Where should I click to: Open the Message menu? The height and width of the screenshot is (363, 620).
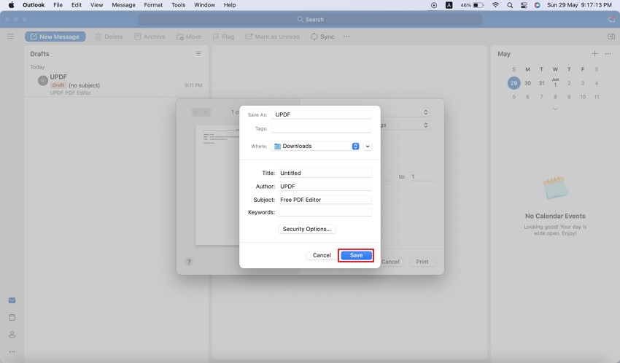coord(123,5)
